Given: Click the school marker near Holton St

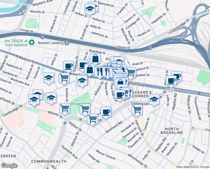Looking at the screenshot, I should click(90, 10).
